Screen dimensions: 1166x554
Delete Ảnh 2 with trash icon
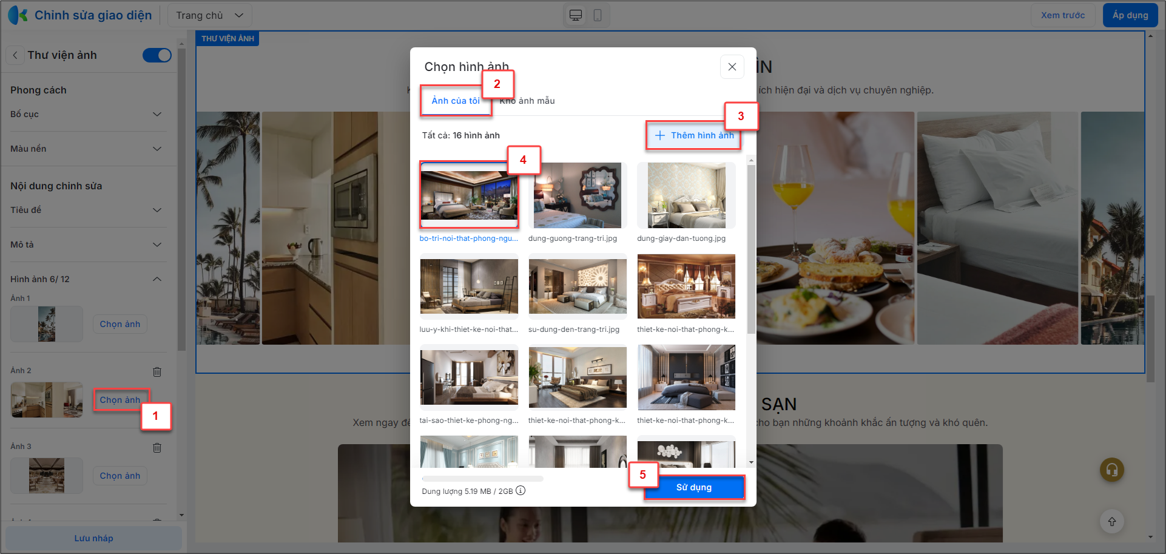157,371
